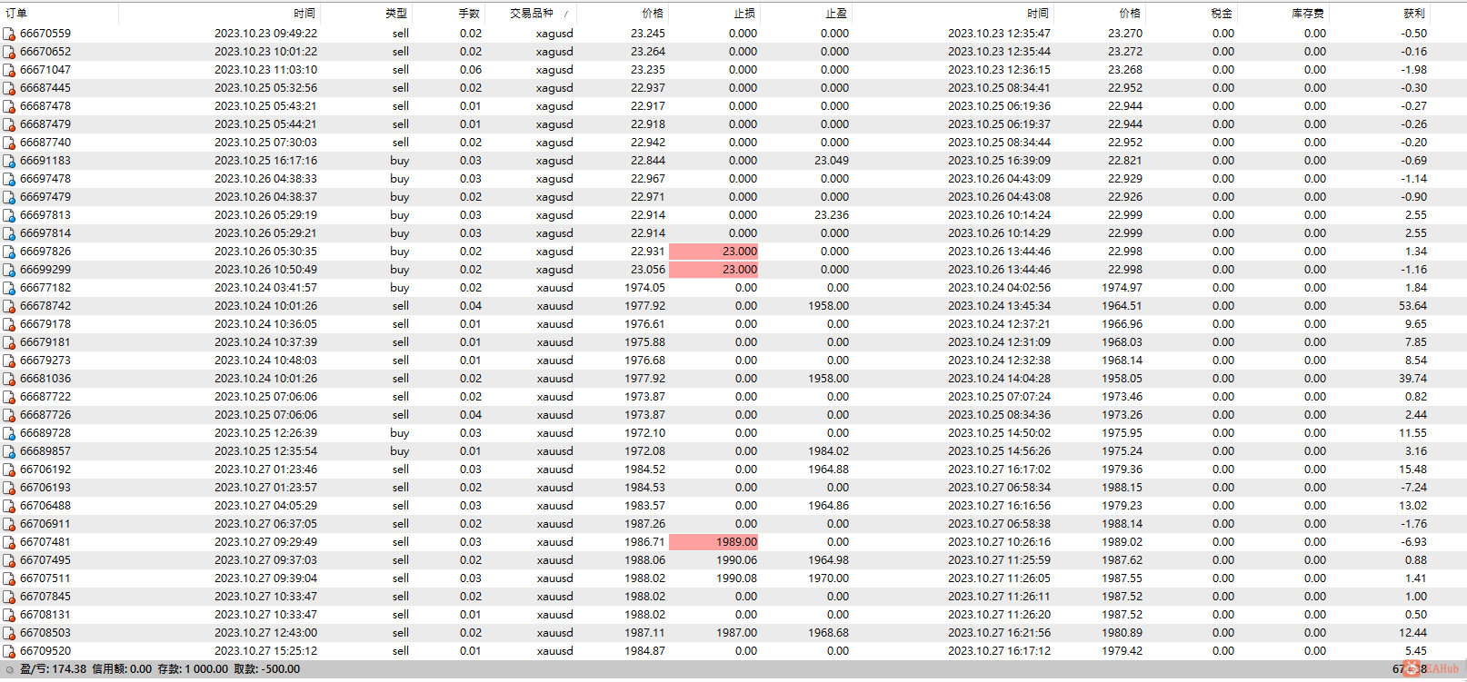Click the row icon next to 66687722
The width and height of the screenshot is (1467, 682).
pos(9,397)
